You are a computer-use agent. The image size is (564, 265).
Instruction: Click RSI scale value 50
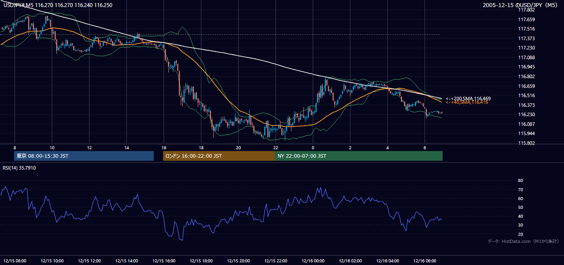(x=520, y=208)
